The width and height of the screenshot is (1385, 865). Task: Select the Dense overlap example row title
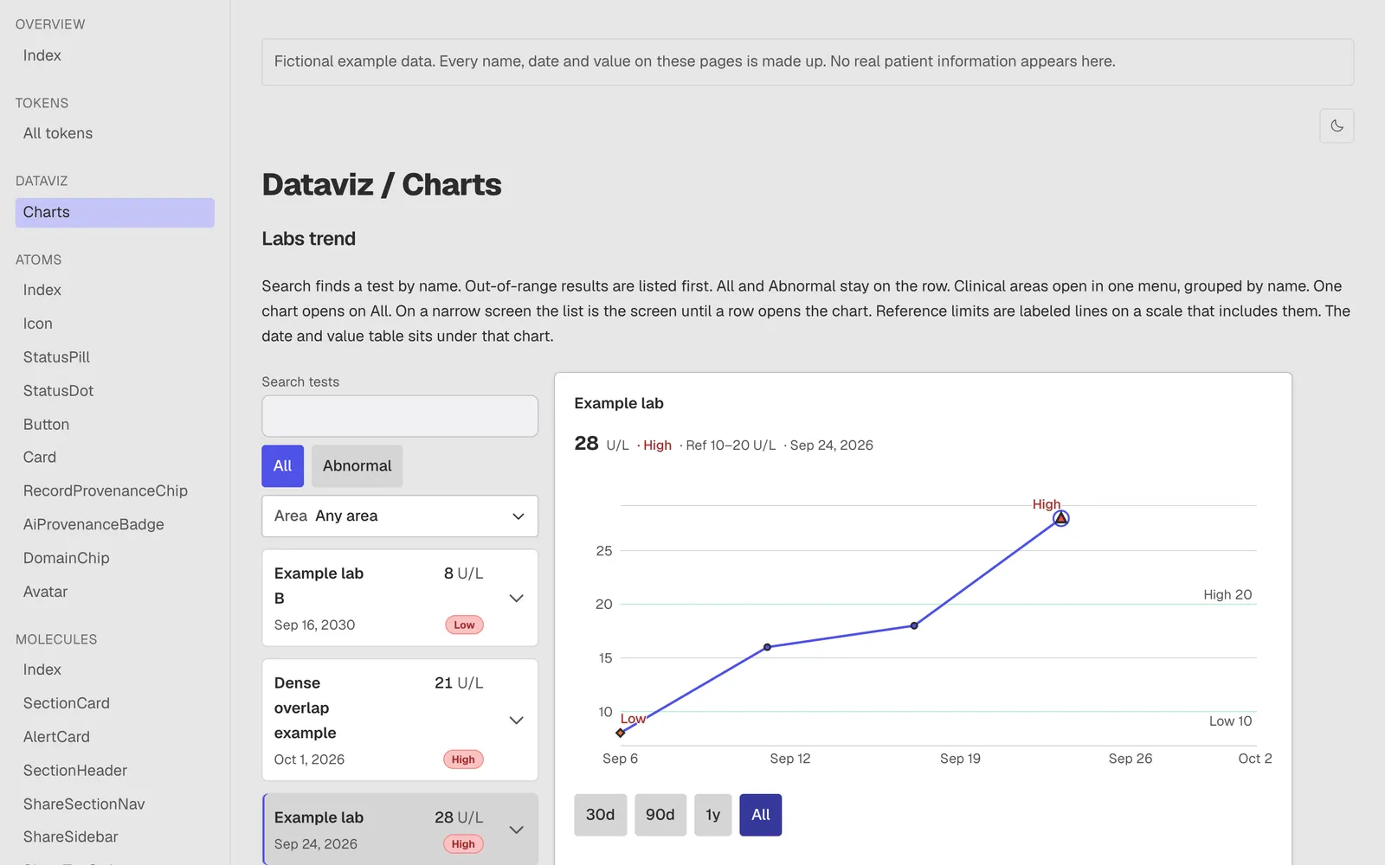pos(305,708)
